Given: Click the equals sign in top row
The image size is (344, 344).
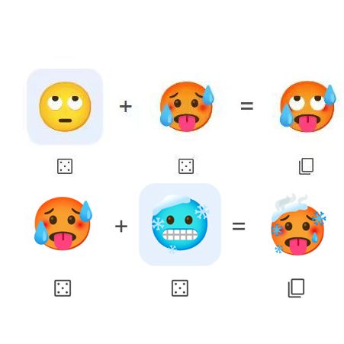Looking at the screenshot, I should click(x=247, y=106).
